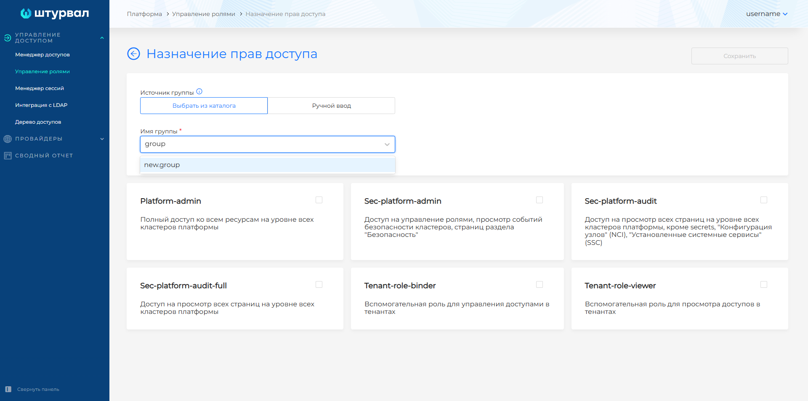This screenshot has width=808, height=401.
Task: Click the Сводный отчет report icon
Action: click(8, 156)
